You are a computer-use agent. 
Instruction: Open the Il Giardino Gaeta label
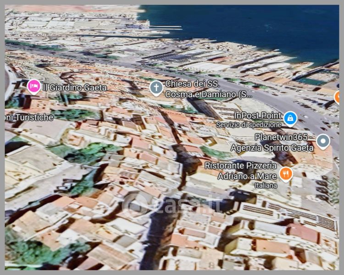tap(75, 88)
